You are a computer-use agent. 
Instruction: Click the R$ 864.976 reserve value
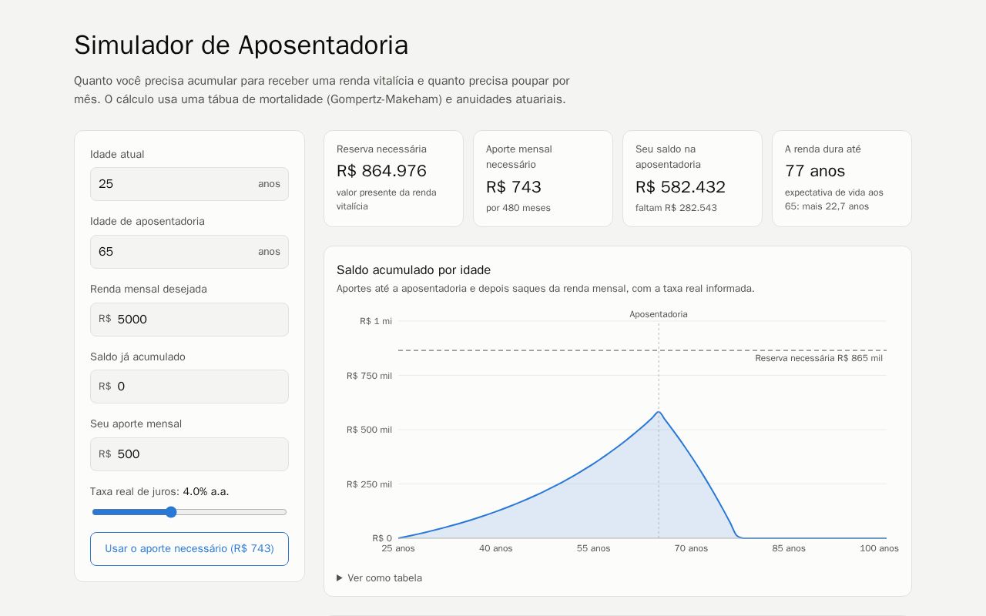(381, 171)
